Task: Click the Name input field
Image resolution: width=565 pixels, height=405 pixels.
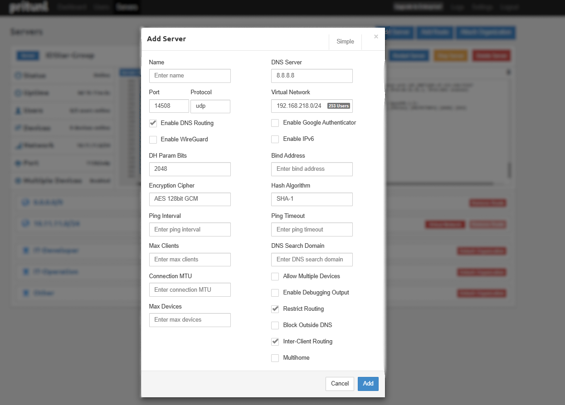Action: 190,76
